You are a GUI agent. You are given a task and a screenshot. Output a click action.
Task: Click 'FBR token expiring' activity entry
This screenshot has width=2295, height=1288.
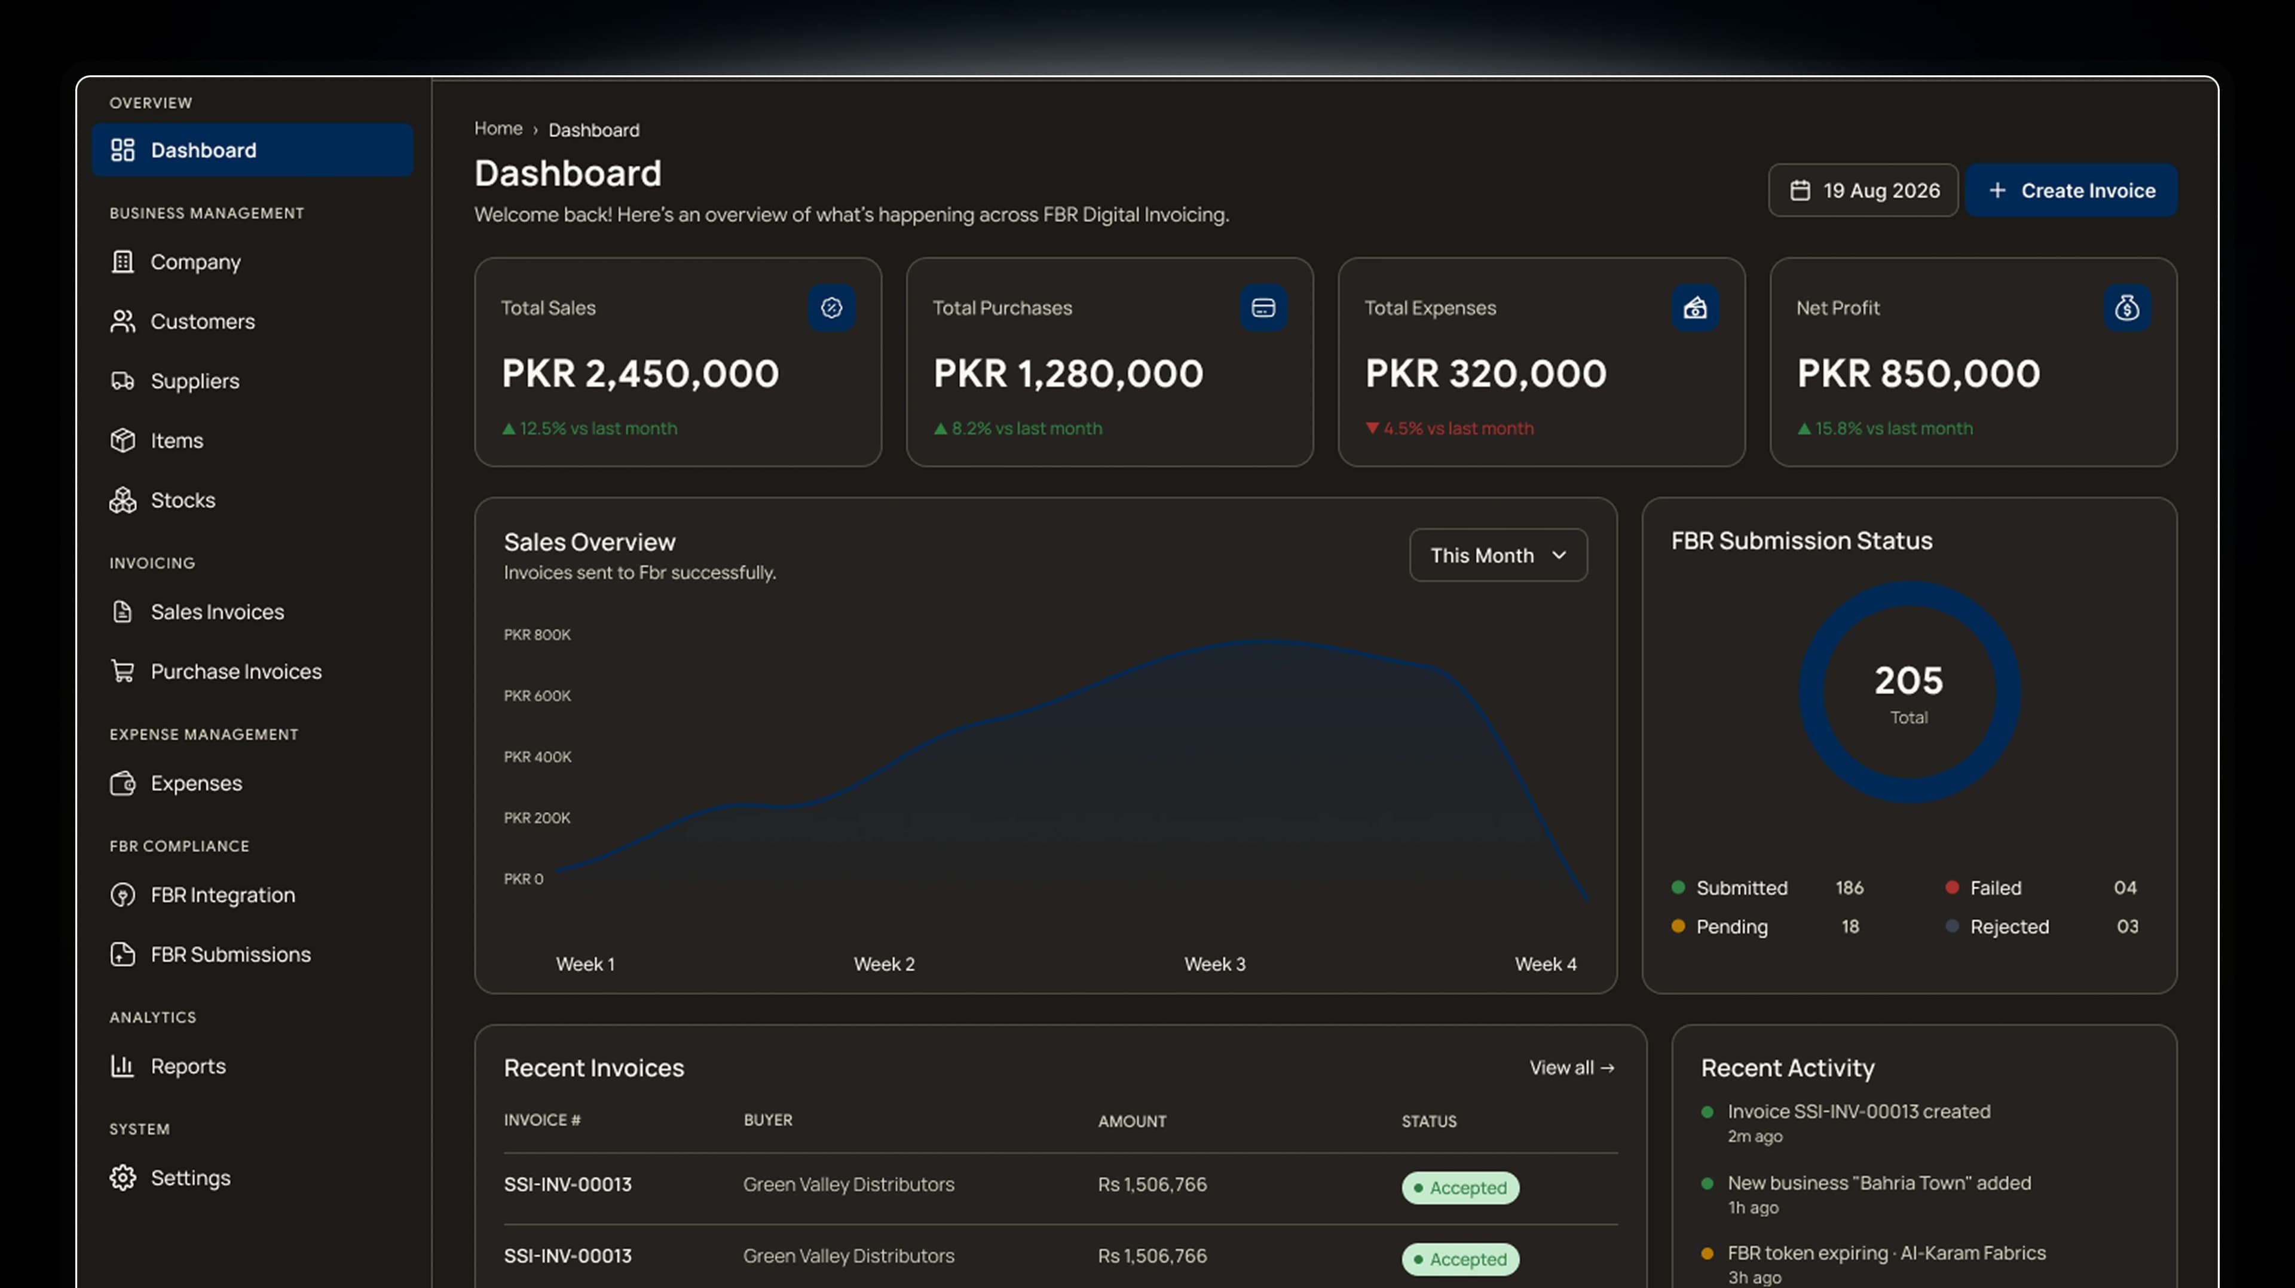coord(1886,1252)
